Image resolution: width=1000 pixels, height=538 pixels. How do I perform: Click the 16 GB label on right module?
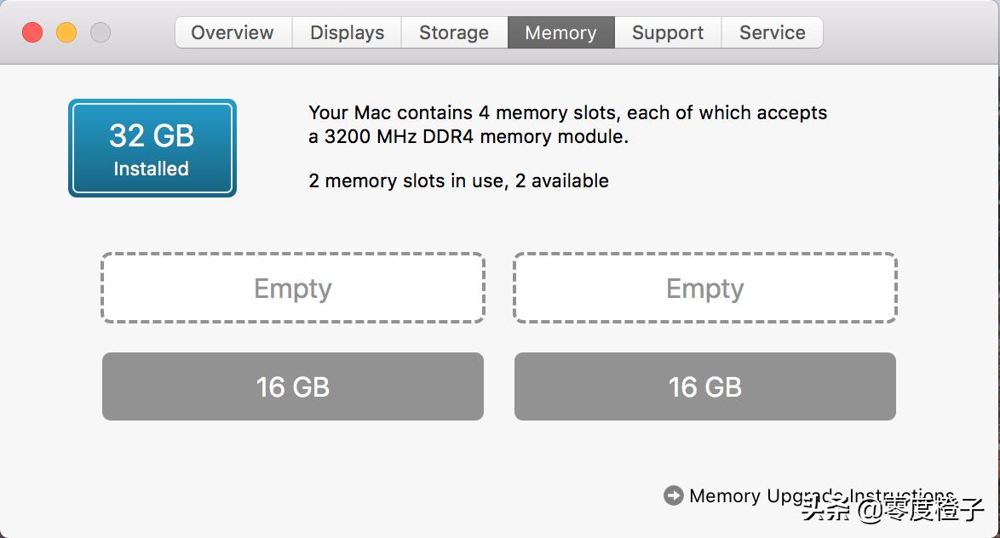coord(704,386)
